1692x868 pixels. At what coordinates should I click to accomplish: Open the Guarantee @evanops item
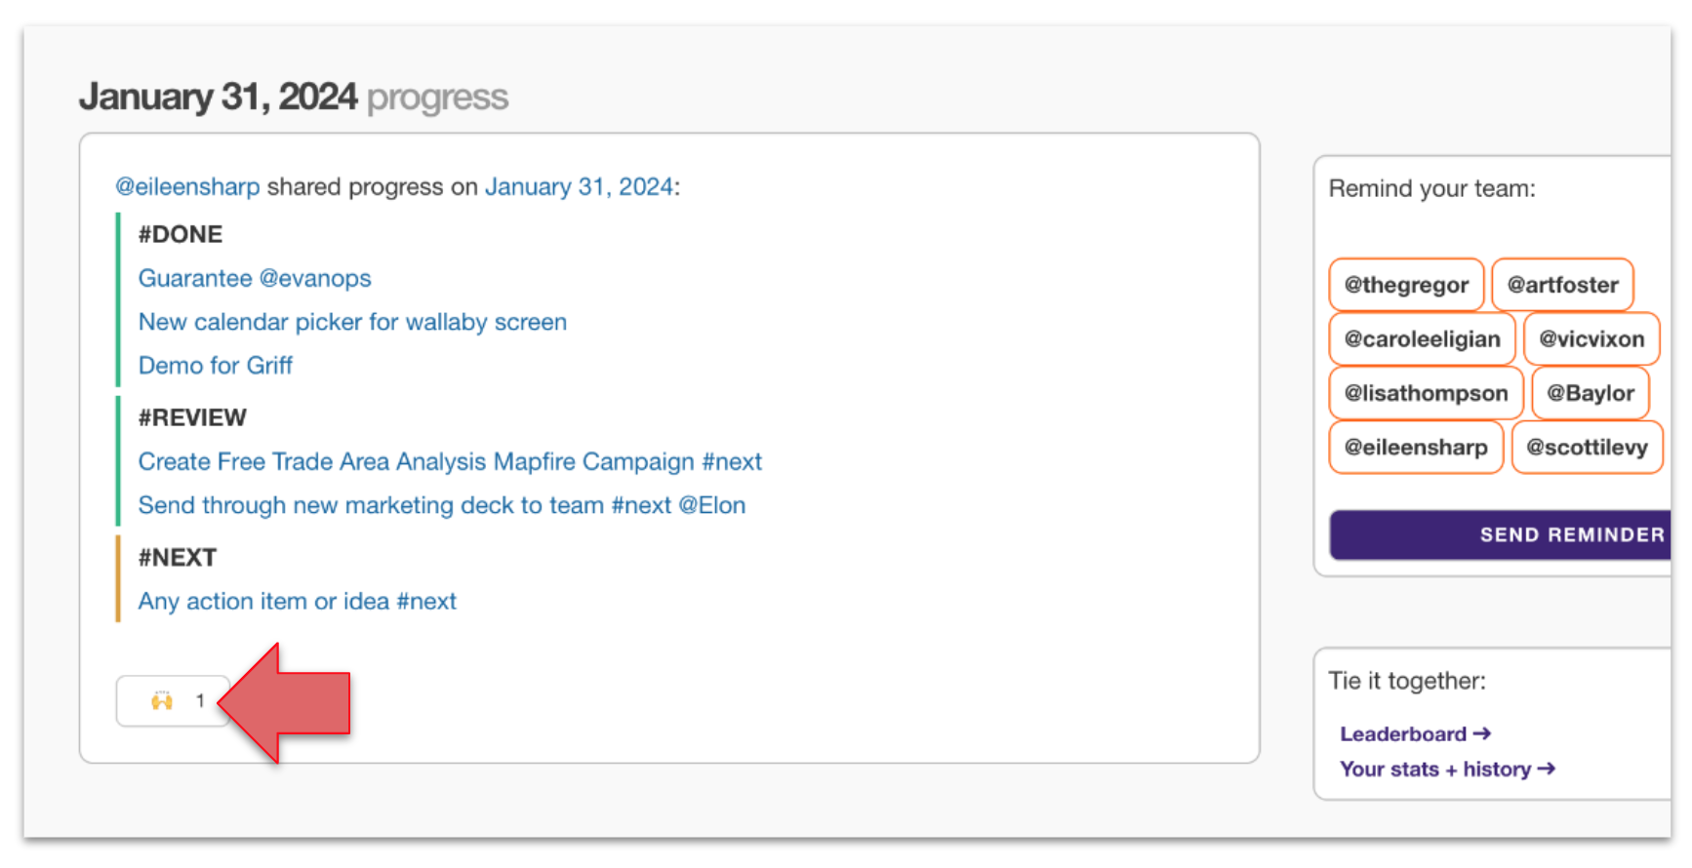point(255,279)
